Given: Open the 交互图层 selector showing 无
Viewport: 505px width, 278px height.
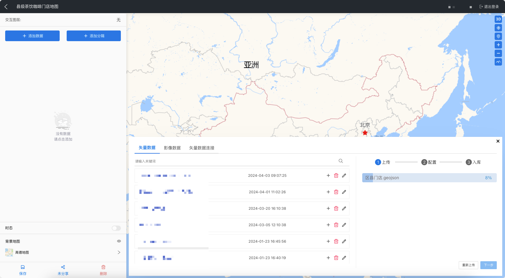Looking at the screenshot, I should [118, 20].
